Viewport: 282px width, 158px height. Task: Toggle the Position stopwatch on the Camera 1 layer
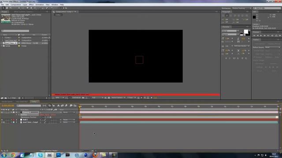click(x=19, y=115)
